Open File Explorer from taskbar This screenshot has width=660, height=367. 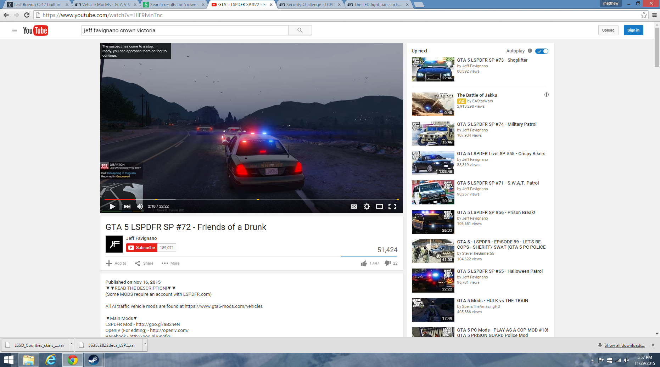click(x=29, y=360)
